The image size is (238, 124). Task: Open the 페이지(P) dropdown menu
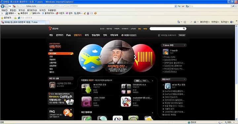coord(205,22)
